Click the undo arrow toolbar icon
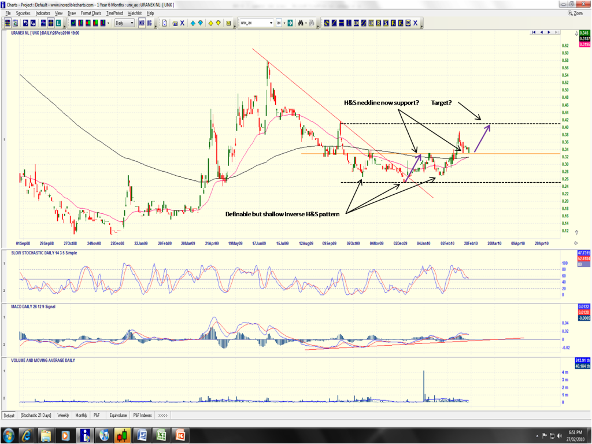The height and width of the screenshot is (444, 592). pos(25,23)
